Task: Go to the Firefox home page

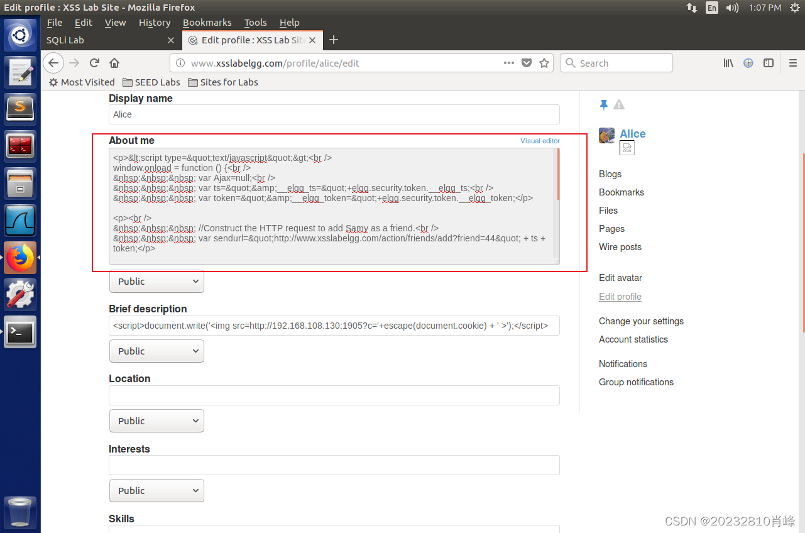Action: [114, 63]
